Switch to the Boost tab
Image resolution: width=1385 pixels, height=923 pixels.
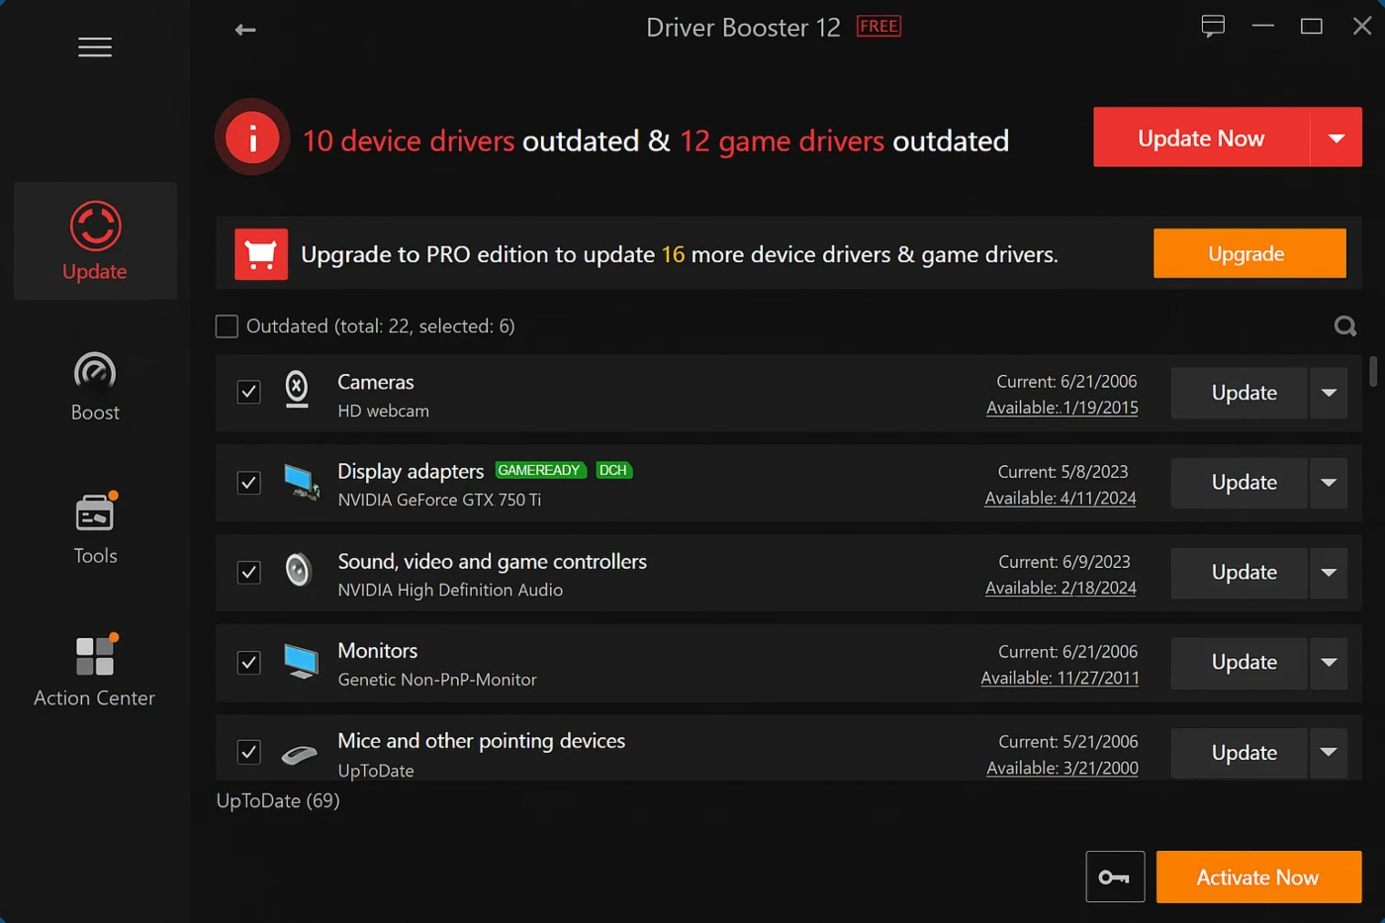click(95, 387)
